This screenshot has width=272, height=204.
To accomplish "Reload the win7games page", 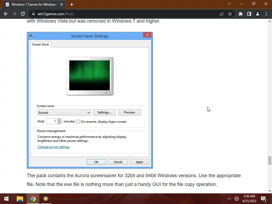I will click(x=23, y=14).
